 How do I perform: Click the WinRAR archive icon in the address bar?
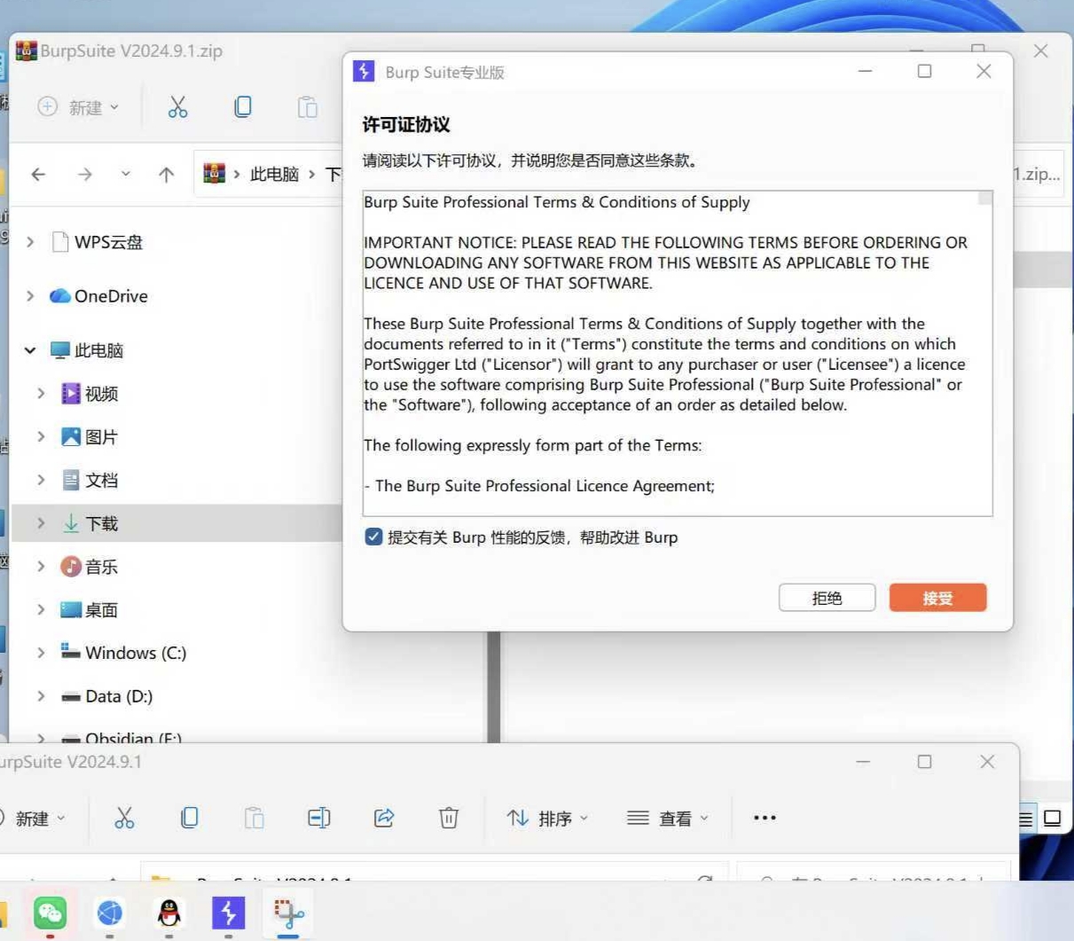(214, 174)
